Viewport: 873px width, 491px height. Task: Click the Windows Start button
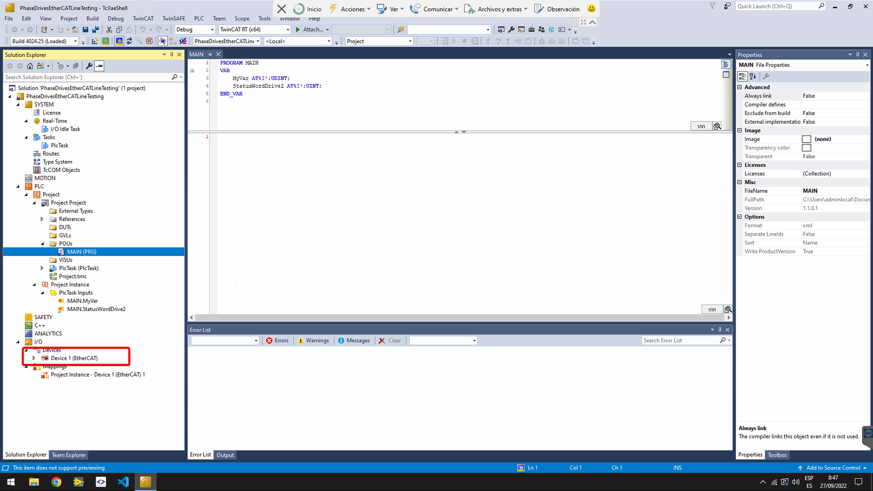point(11,482)
